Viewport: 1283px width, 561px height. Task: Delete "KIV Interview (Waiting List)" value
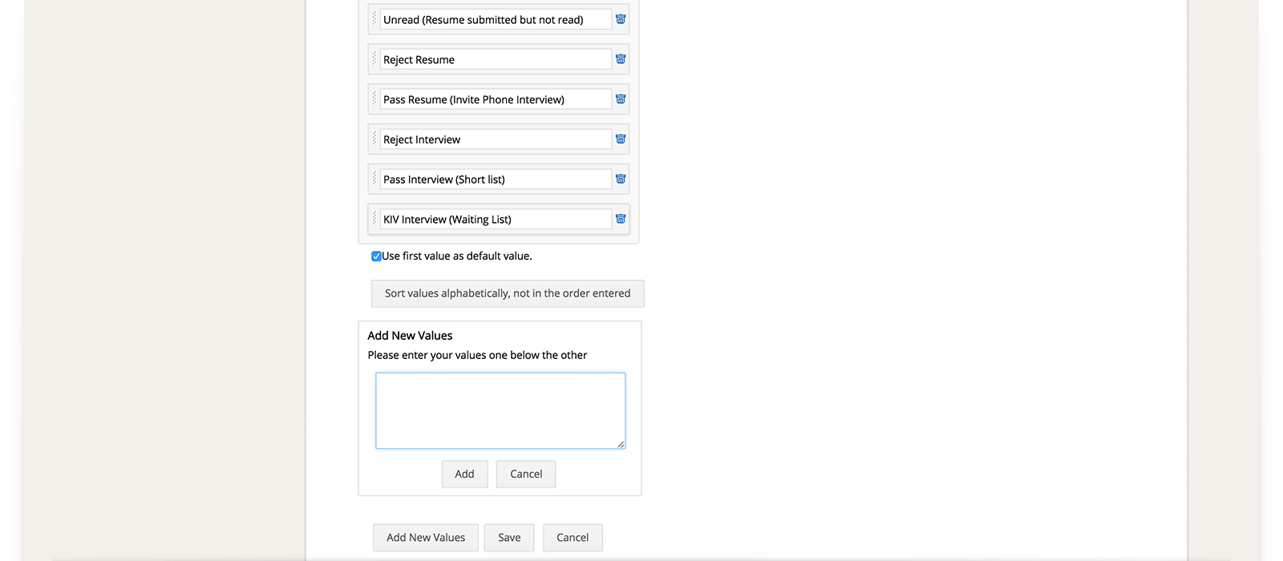point(621,219)
